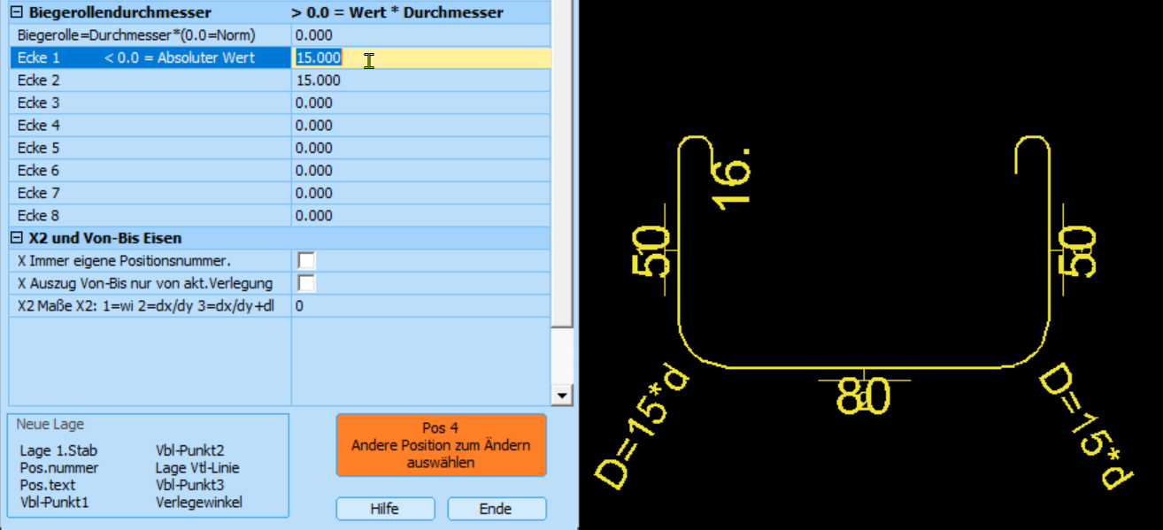Collapse the X2 und Von-Bis Eisen section
1163x530 pixels.
[x=17, y=238]
